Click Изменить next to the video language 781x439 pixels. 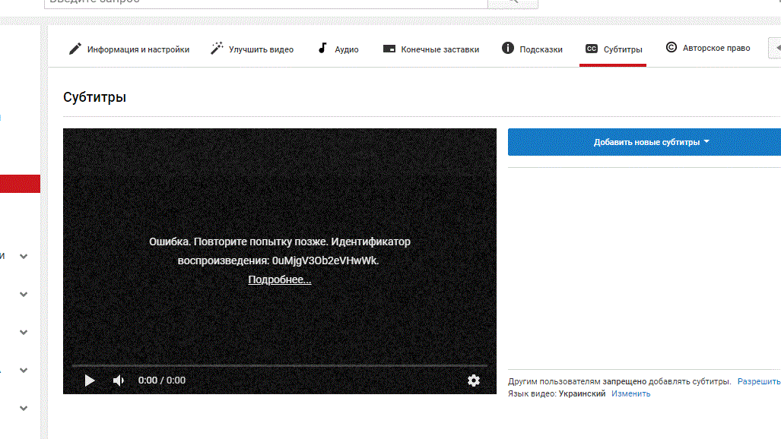[x=630, y=393]
